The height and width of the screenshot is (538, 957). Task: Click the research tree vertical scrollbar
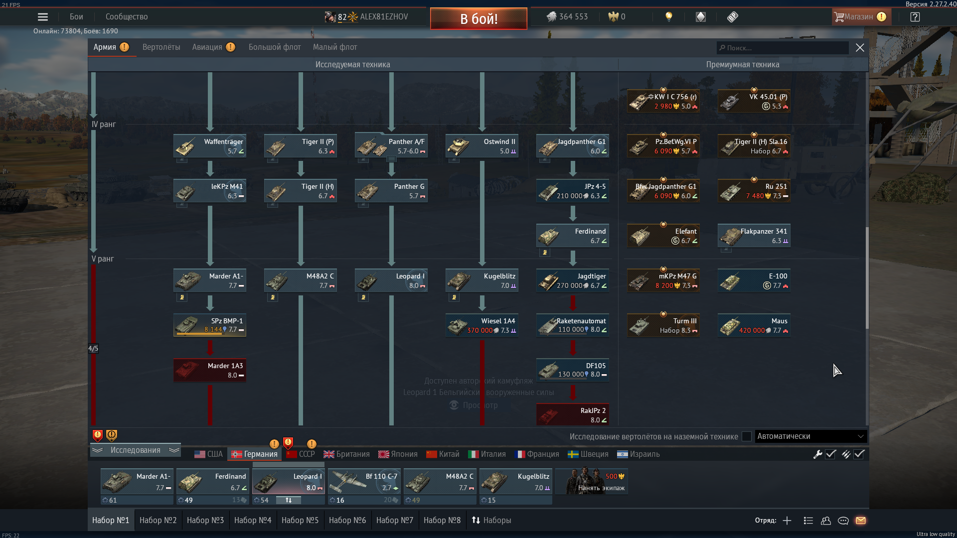tap(867, 278)
